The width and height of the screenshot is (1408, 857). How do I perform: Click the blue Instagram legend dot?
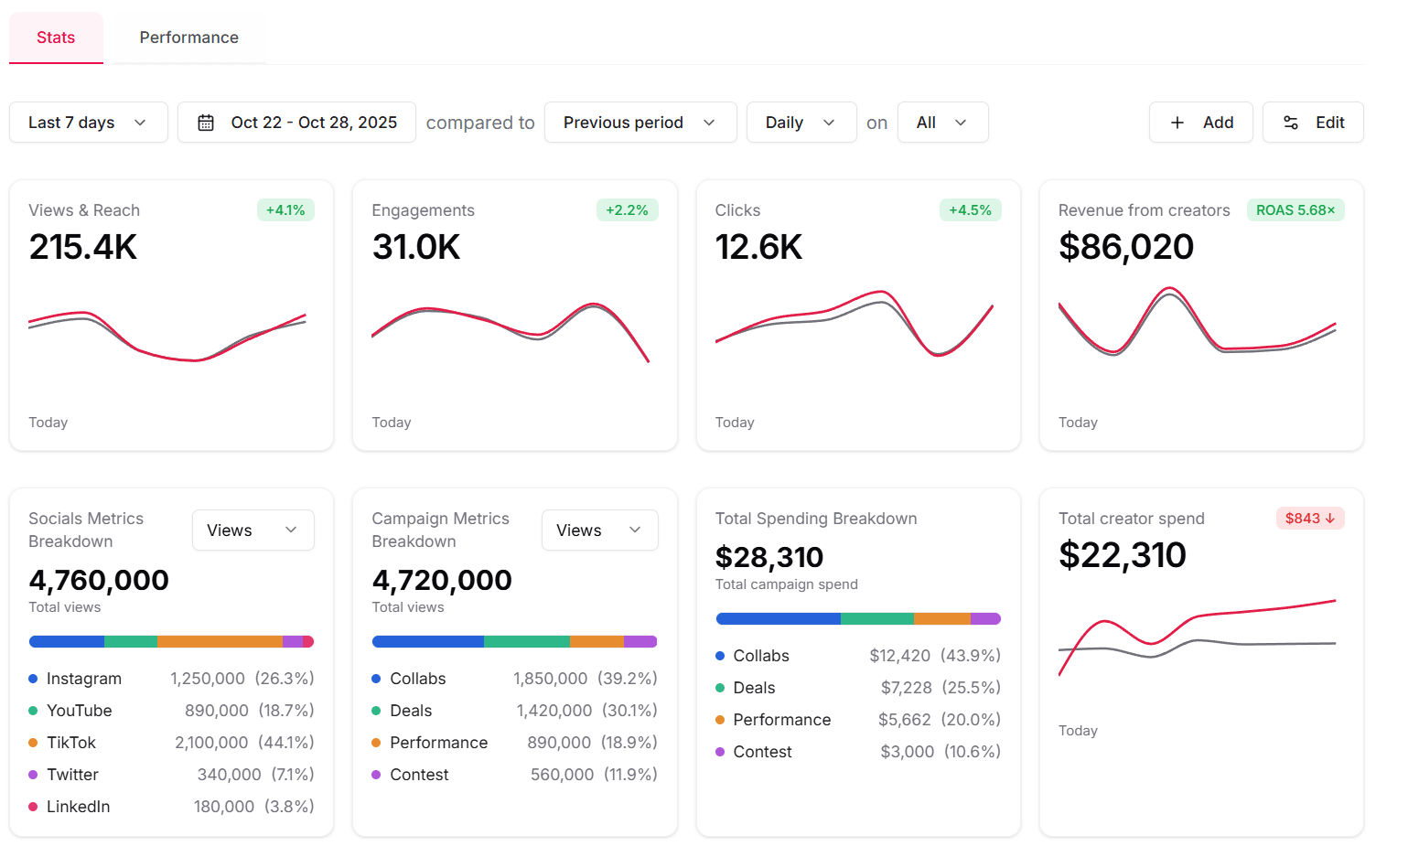tap(33, 679)
